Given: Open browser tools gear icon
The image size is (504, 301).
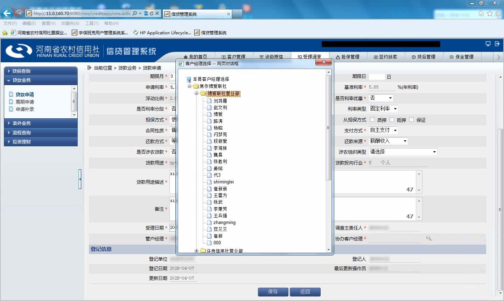Looking at the screenshot, I should 498,13.
